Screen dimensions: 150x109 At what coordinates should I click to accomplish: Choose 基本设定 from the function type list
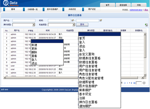(x=85, y=94)
